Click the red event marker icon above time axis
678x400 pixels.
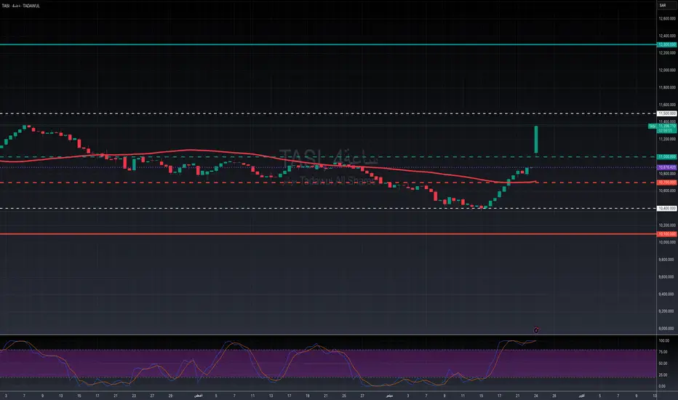pyautogui.click(x=537, y=329)
